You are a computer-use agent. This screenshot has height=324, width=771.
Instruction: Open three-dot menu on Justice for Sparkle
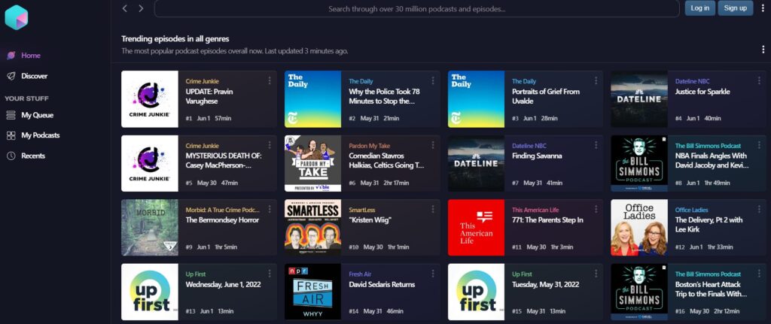pyautogui.click(x=759, y=81)
